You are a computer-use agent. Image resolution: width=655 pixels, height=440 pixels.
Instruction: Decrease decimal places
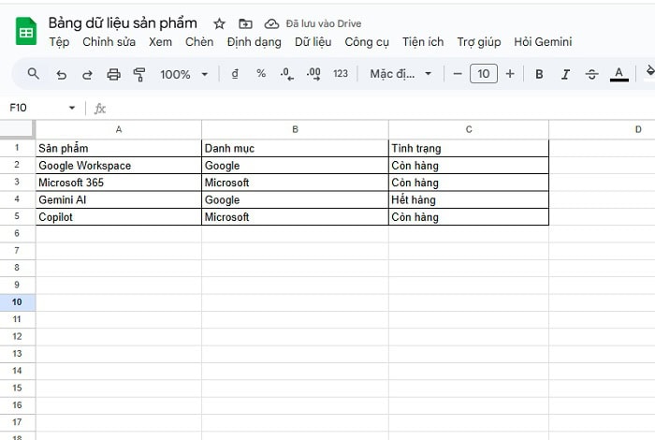click(x=287, y=74)
